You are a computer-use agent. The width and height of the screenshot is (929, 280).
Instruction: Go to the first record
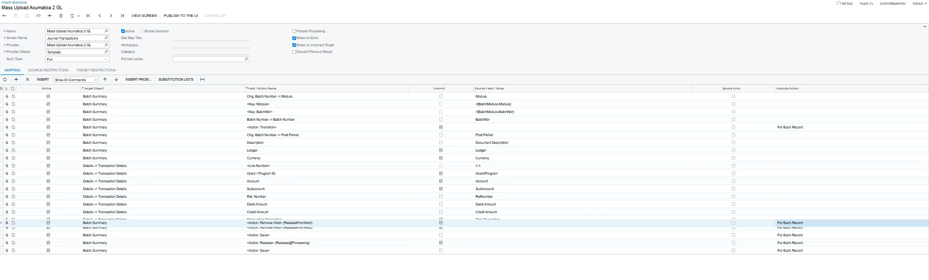point(88,16)
